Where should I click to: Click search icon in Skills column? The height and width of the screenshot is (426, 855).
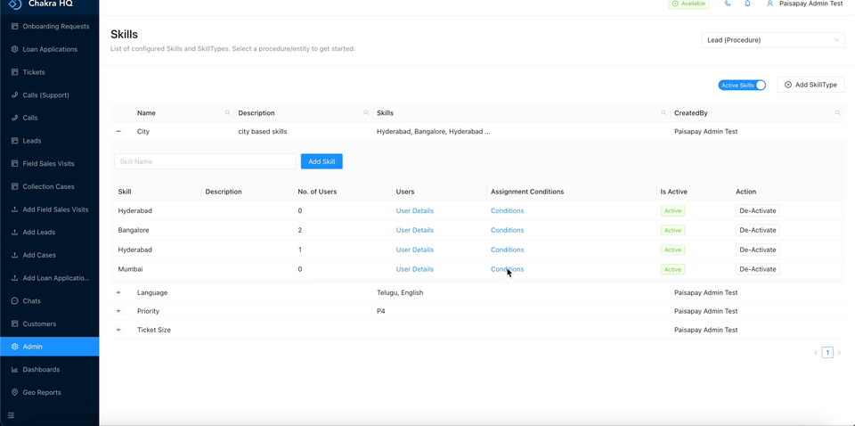click(x=664, y=113)
